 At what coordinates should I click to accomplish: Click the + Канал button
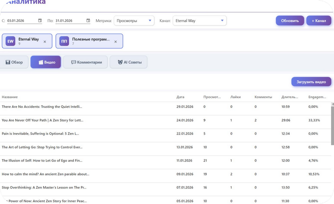319,21
